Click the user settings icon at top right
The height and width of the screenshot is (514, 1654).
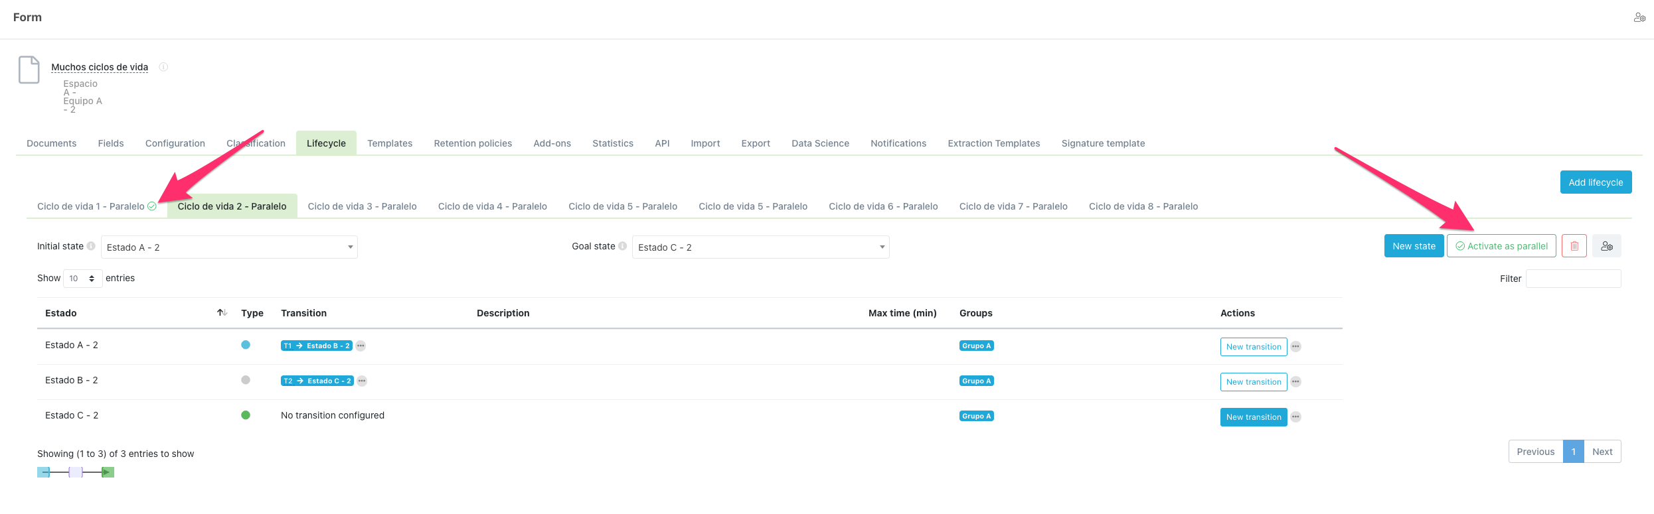click(x=1639, y=18)
